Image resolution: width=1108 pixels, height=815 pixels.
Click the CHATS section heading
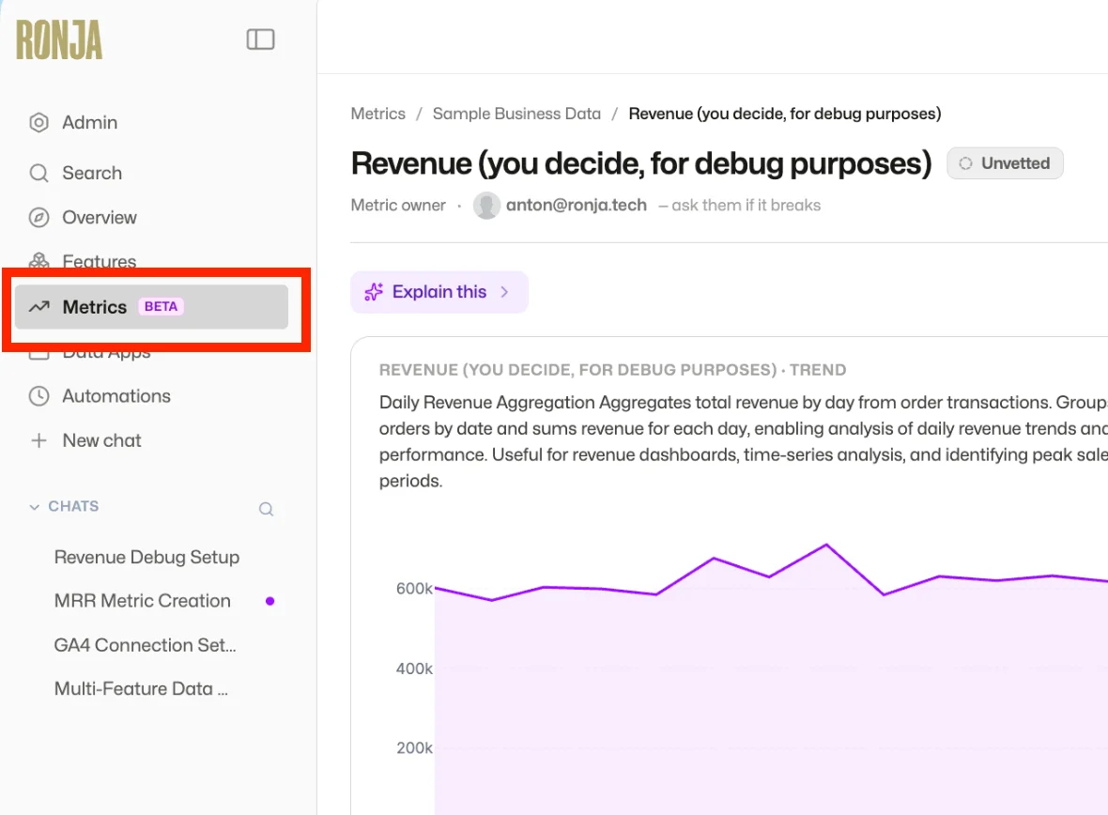(73, 506)
